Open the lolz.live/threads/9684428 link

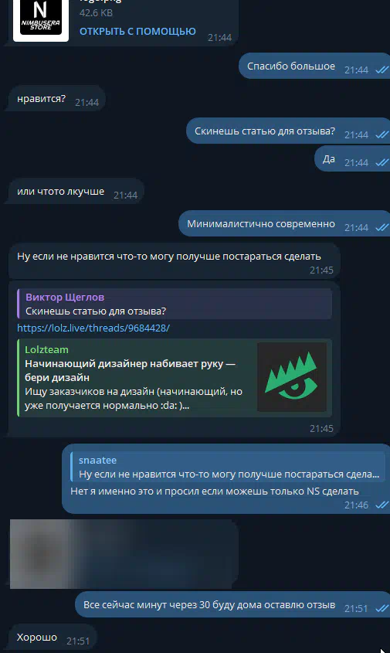(93, 328)
